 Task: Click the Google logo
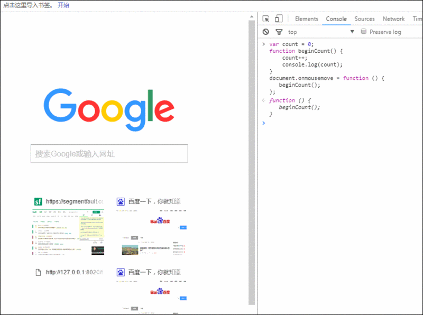109,110
